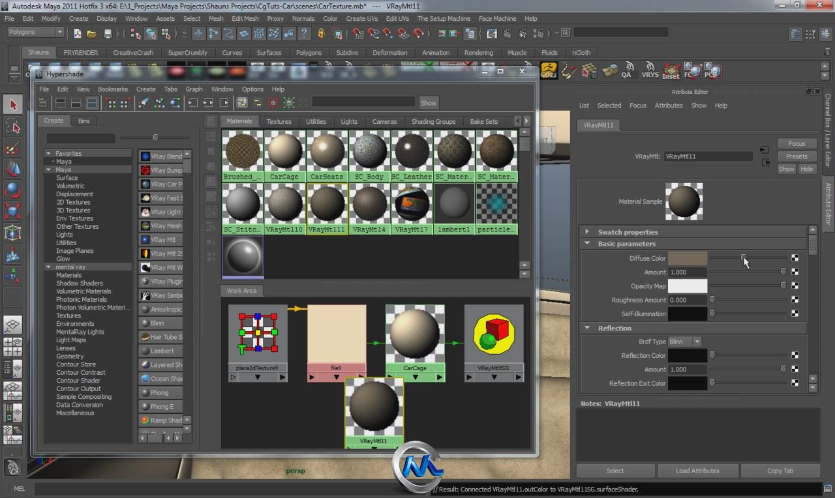Click the Select button in Attribute Editor
This screenshot has height=498, width=835.
tap(615, 471)
